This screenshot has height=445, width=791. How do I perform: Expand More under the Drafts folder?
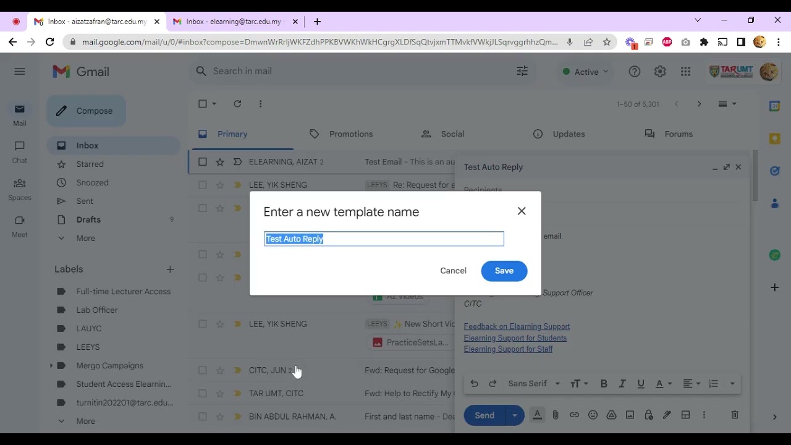(x=85, y=238)
